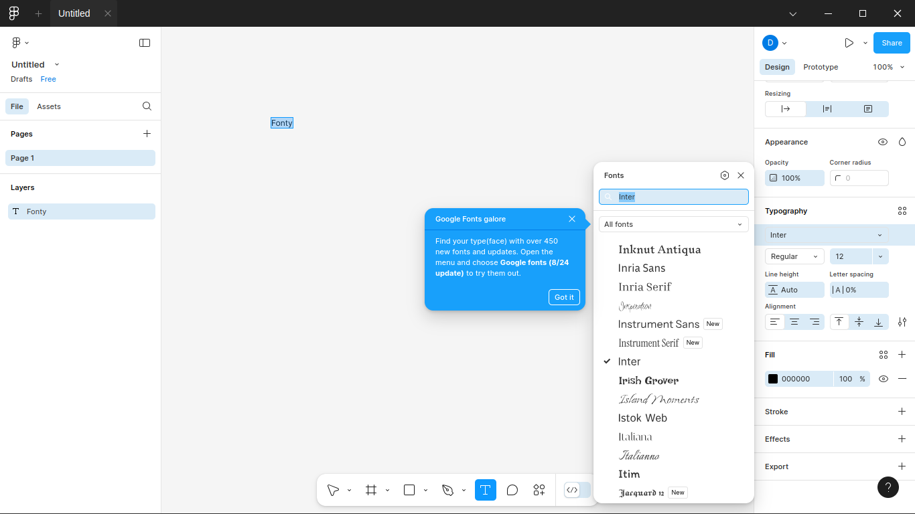The image size is (915, 514).
Task: Toggle fill visibility eye icon
Action: 884,379
